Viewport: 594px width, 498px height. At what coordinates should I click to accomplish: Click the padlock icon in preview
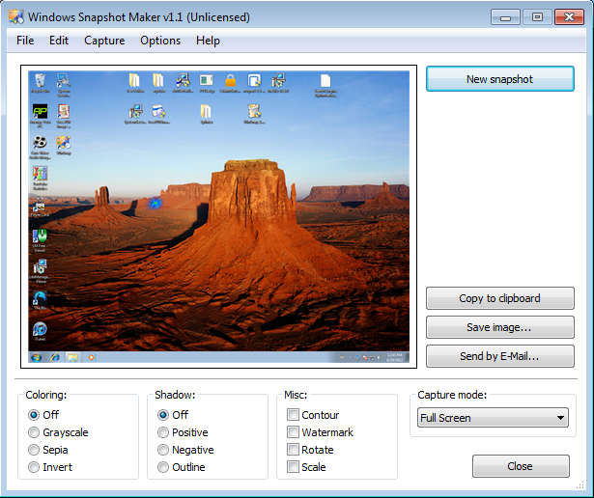coord(230,80)
